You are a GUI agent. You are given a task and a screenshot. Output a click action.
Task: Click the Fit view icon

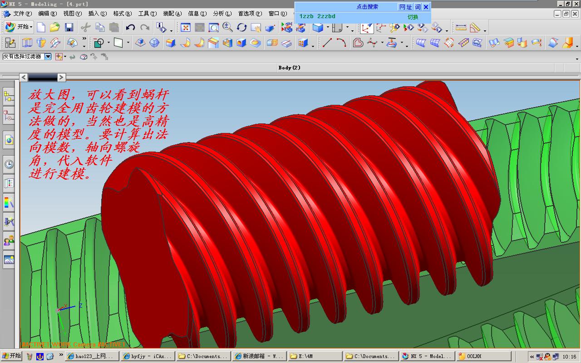click(185, 28)
